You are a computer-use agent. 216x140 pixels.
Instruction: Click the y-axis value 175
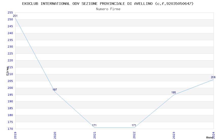(10, 122)
